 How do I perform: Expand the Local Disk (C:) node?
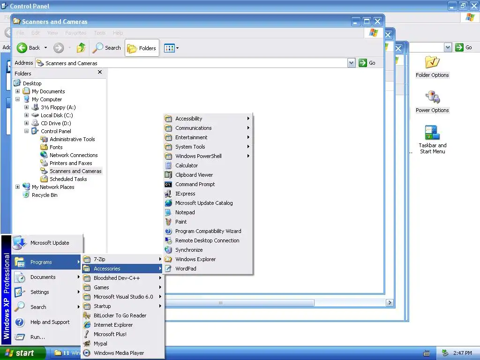pyautogui.click(x=26, y=115)
